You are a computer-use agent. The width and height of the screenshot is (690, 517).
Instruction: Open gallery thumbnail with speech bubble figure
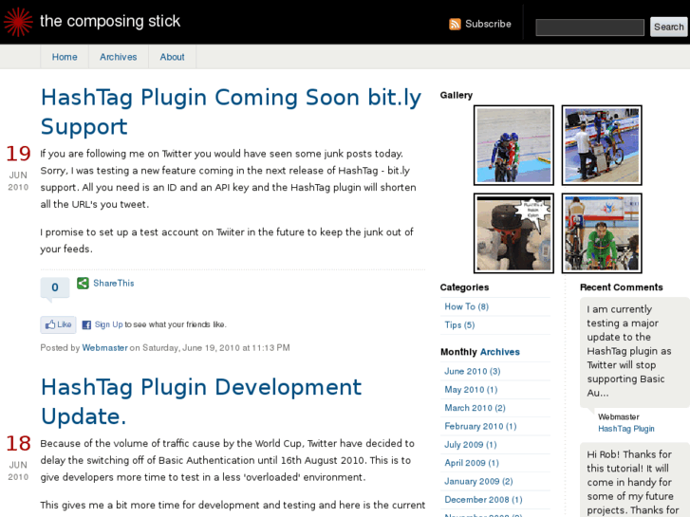pyautogui.click(x=513, y=233)
